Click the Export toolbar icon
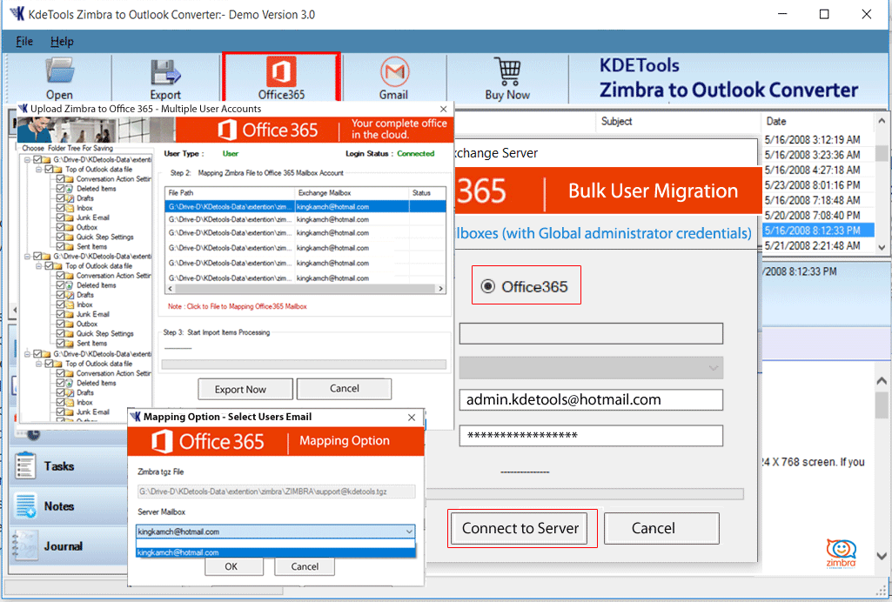 pyautogui.click(x=165, y=74)
